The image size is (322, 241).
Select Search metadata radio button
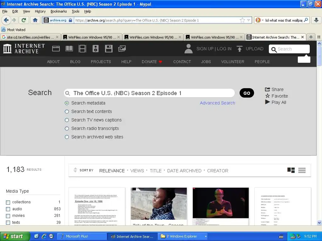tap(67, 103)
